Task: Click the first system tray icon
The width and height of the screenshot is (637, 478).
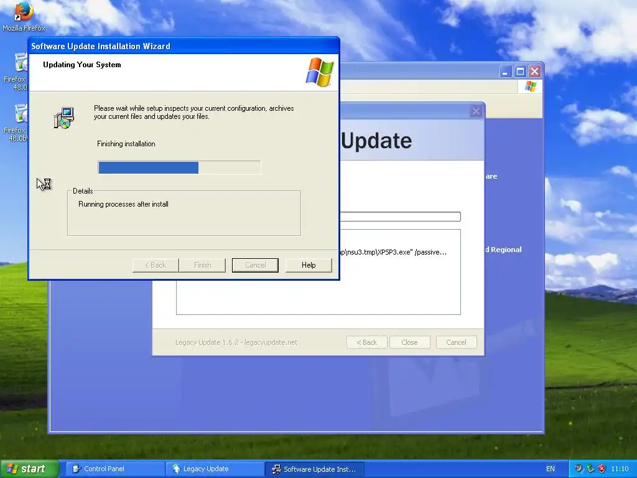Action: tap(579, 469)
